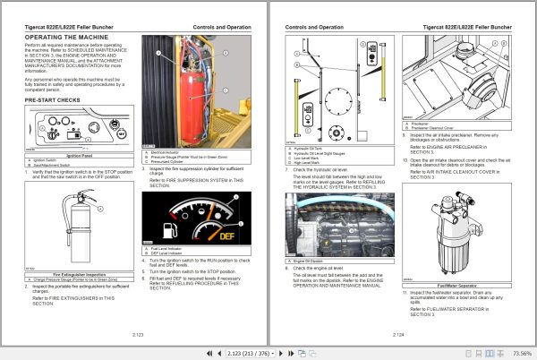Go to the first page

tap(209, 353)
